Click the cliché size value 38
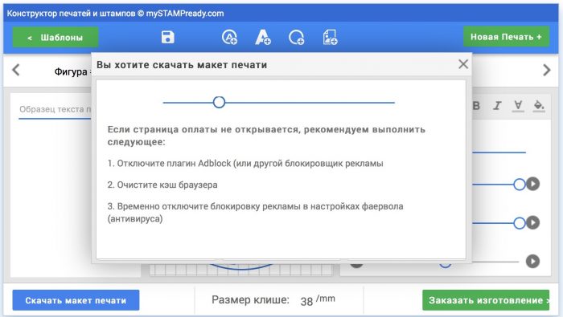 pos(306,301)
